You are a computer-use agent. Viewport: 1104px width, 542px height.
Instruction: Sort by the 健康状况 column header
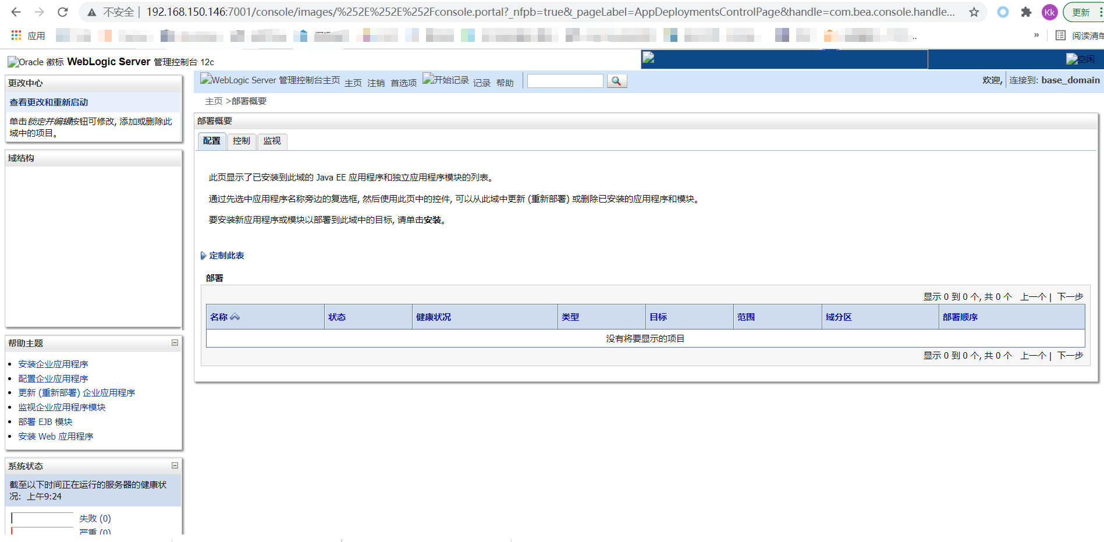tap(434, 317)
